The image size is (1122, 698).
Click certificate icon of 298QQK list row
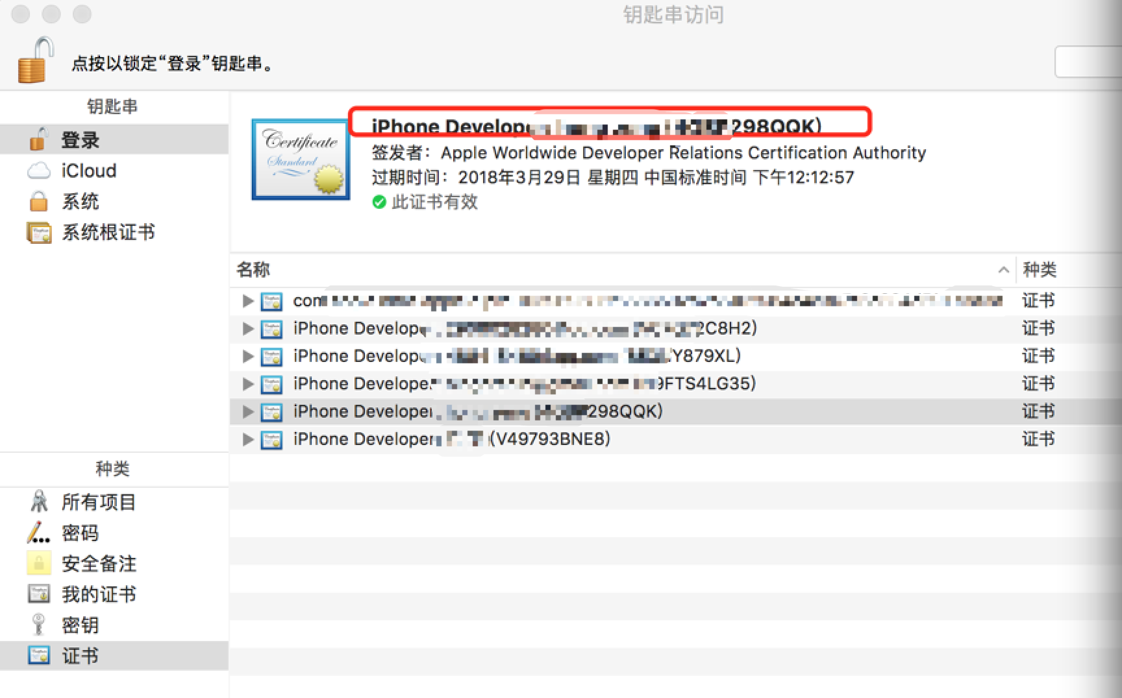point(271,412)
